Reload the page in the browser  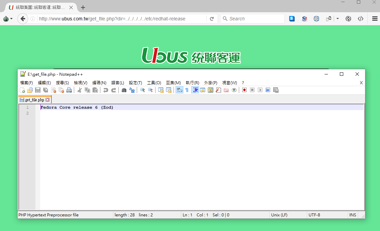tap(212, 19)
